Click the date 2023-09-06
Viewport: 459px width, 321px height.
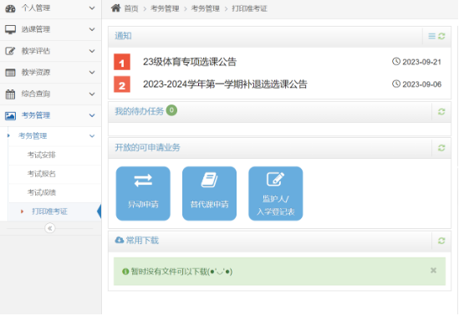tap(422, 84)
